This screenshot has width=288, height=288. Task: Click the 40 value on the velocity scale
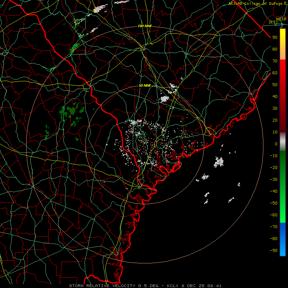pyautogui.click(x=275, y=96)
